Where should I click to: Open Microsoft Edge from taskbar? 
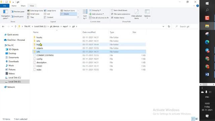click(x=207, y=42)
